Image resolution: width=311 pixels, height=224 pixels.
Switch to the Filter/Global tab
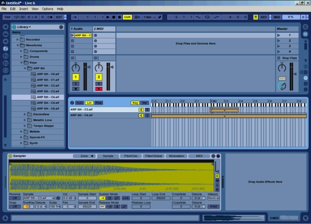[153, 156]
